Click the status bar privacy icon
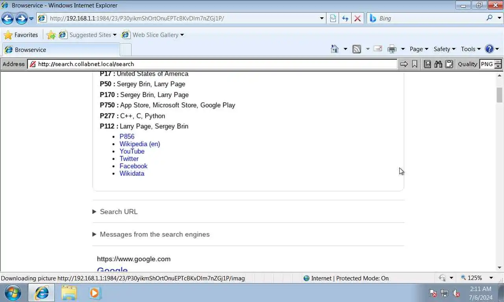The image size is (504, 302). (442, 278)
